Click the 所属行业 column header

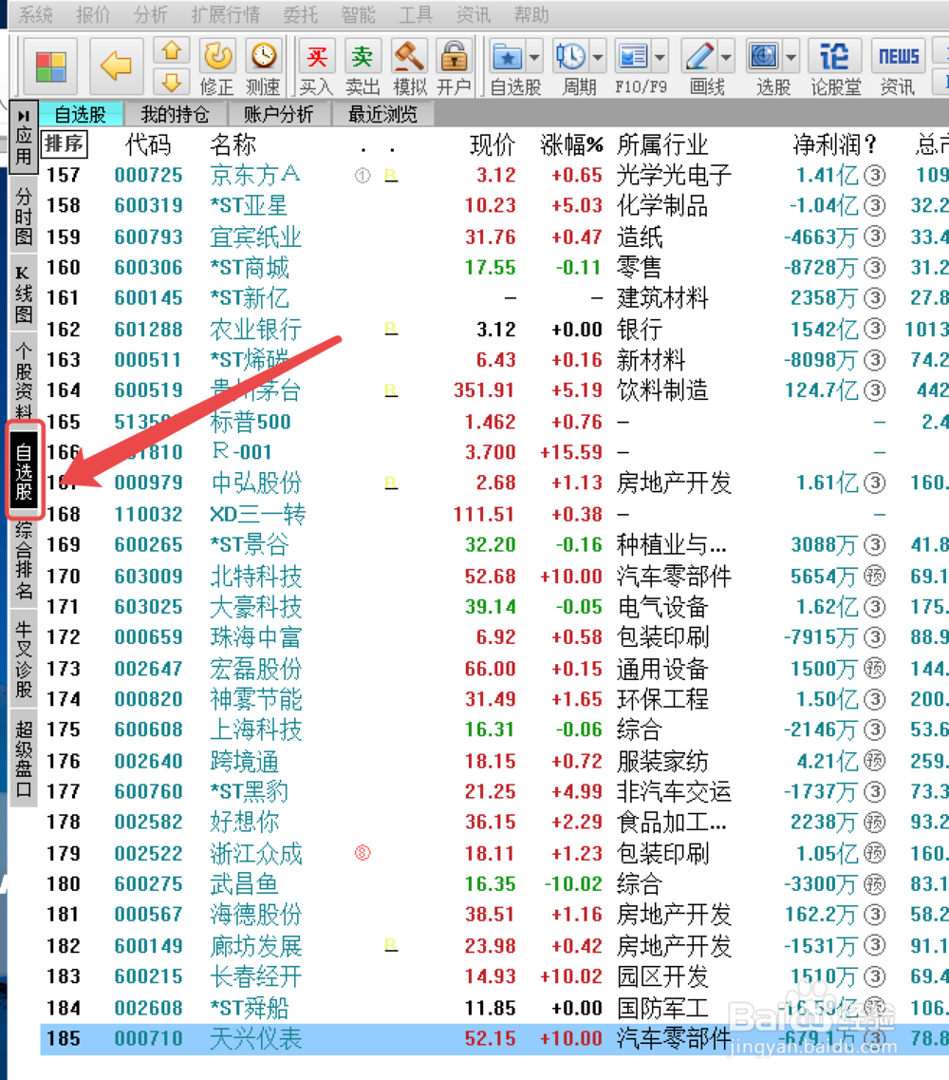(662, 144)
